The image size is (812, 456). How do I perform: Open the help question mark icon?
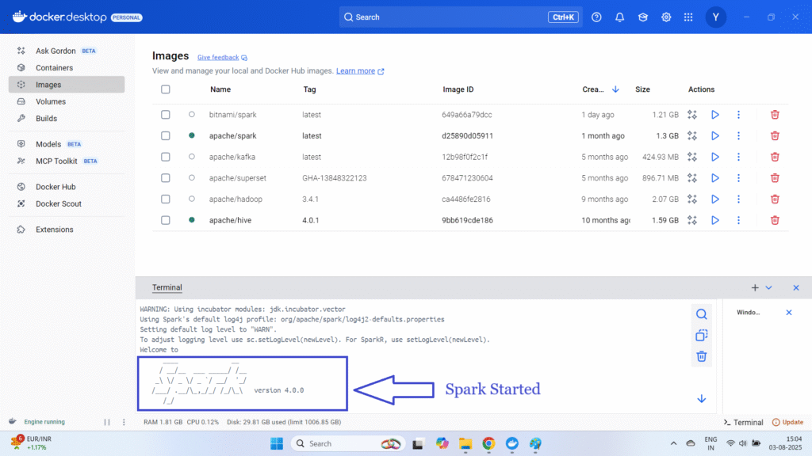(596, 17)
